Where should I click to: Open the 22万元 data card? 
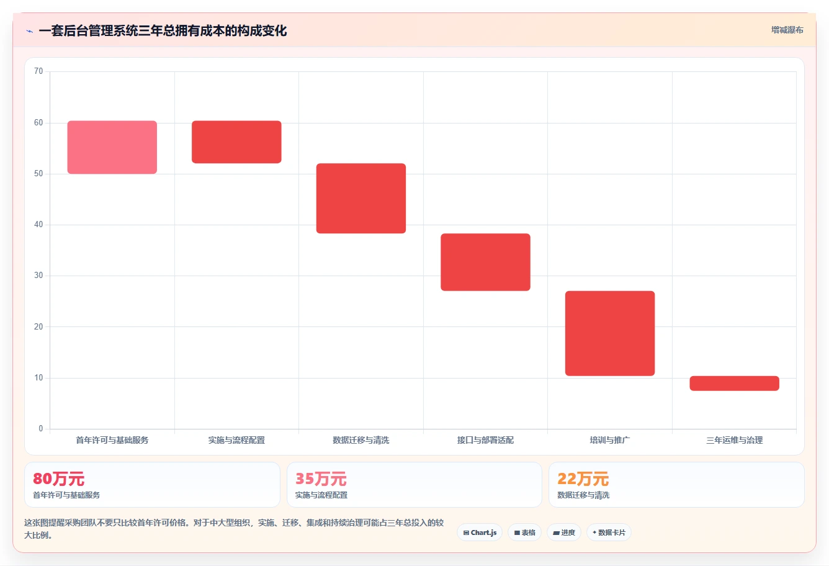click(x=676, y=485)
